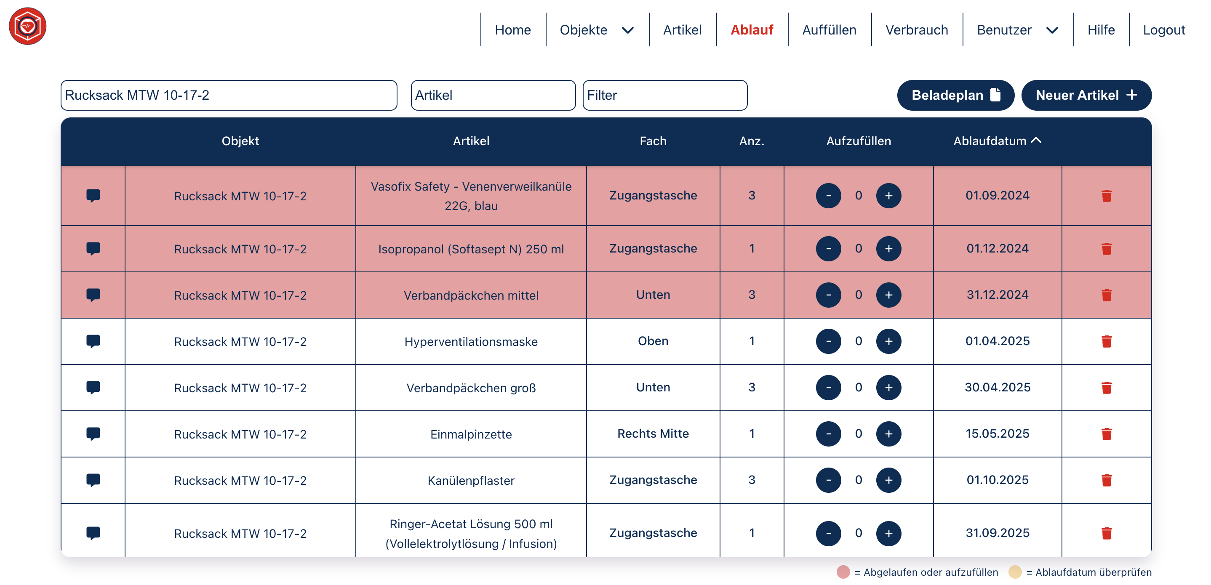This screenshot has height=585, width=1211.
Task: Go to the Auffüllen page
Action: point(829,30)
